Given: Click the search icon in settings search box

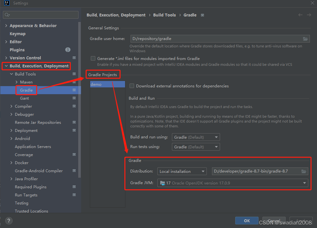Looking at the screenshot, I should pos(7,15).
